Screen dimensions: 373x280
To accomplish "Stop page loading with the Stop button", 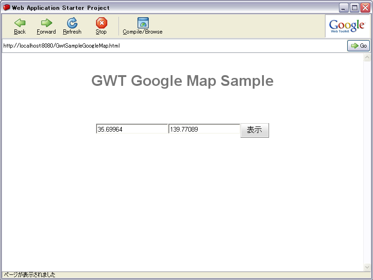I will (101, 26).
